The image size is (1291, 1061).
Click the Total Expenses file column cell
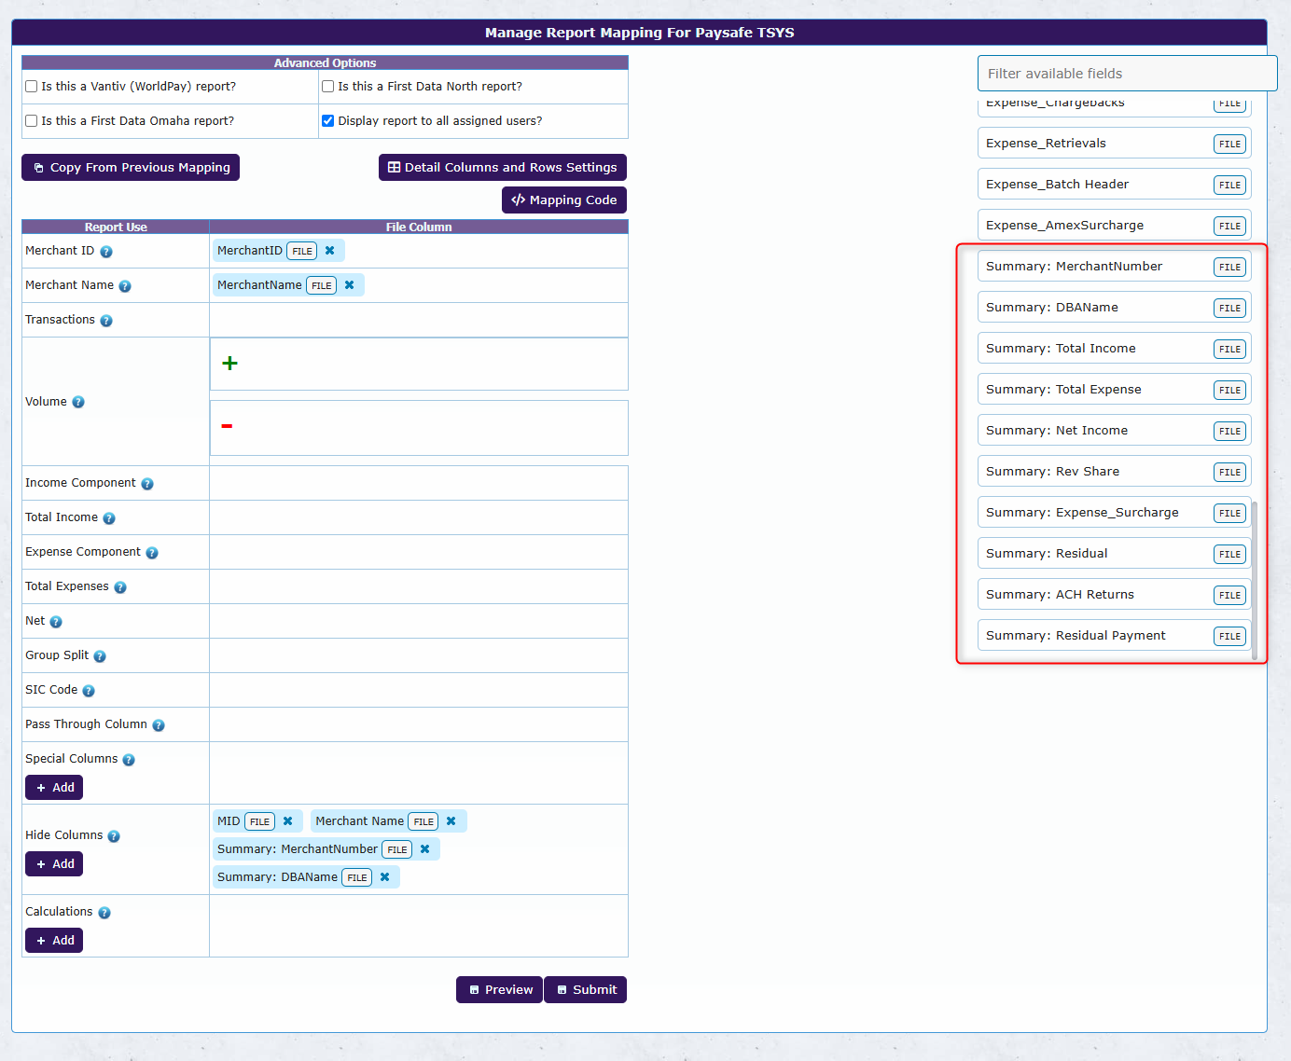click(419, 586)
